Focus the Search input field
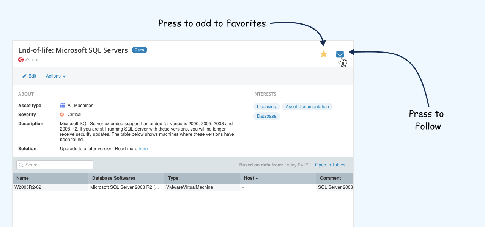Screen dimensions: 485x227 point(55,165)
